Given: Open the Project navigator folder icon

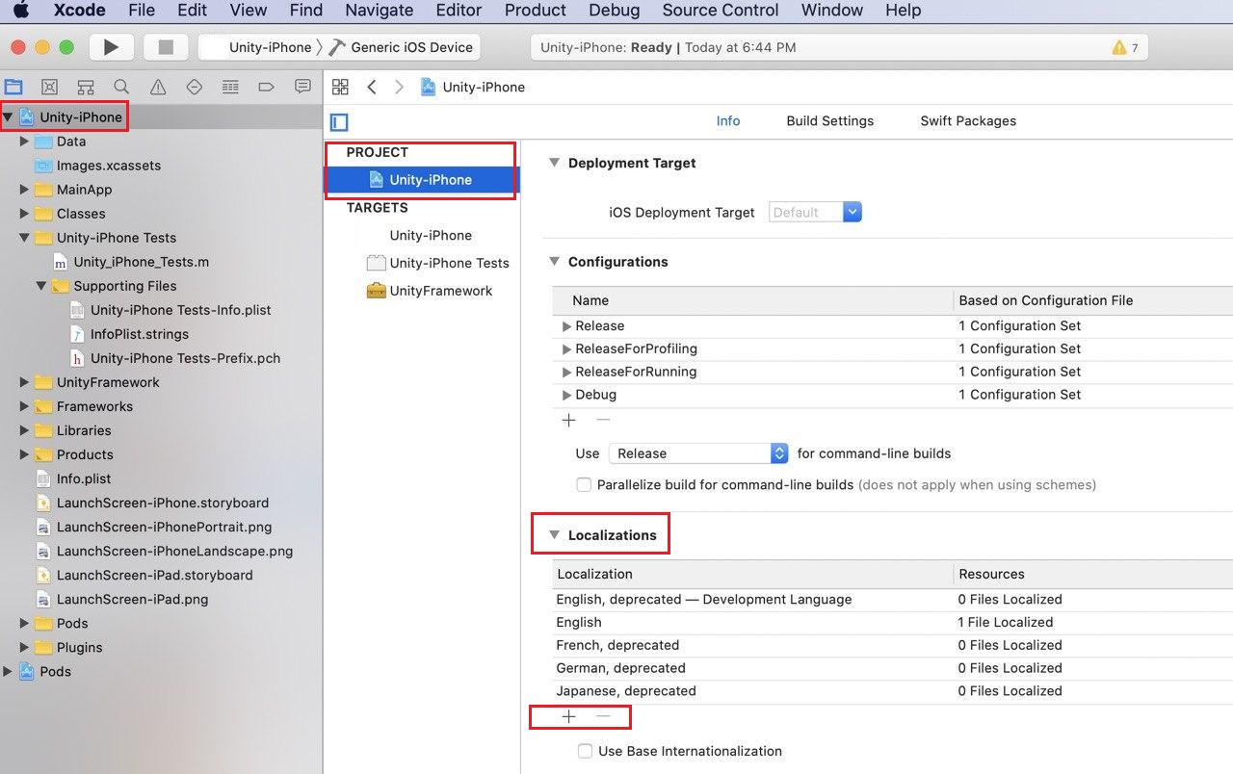Looking at the screenshot, I should click(x=13, y=87).
